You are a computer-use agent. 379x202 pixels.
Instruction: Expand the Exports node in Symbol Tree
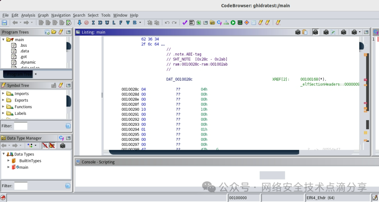point(3,100)
